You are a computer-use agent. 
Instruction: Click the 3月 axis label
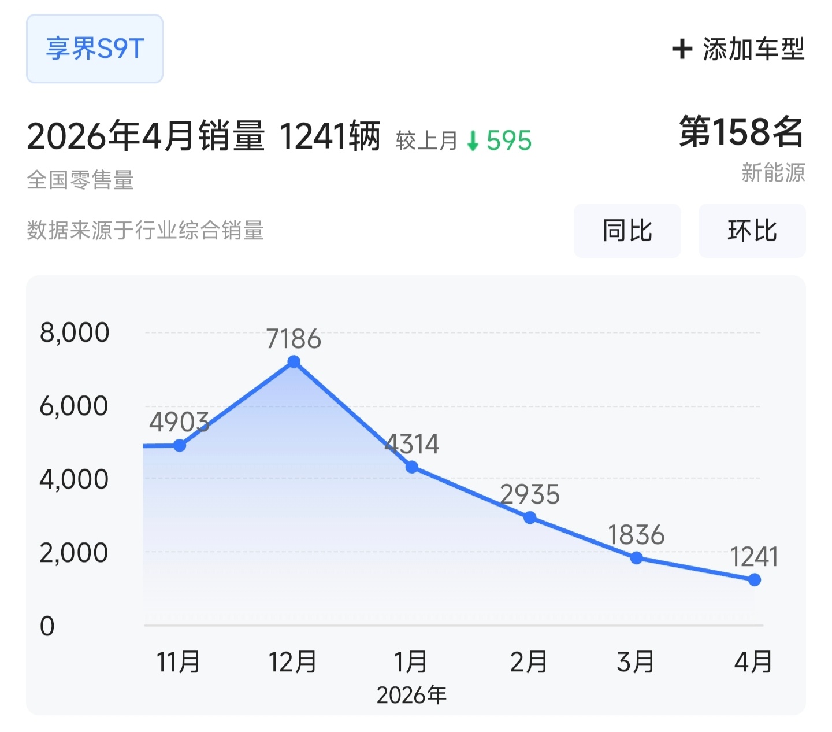[x=636, y=662]
